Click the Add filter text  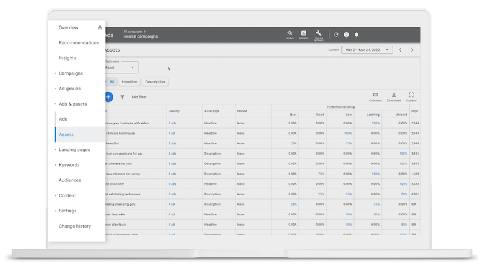pyautogui.click(x=139, y=97)
